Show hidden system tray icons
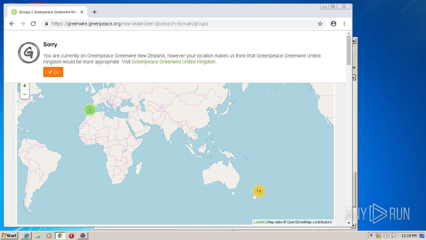This screenshot has height=240, width=426. click(371, 236)
